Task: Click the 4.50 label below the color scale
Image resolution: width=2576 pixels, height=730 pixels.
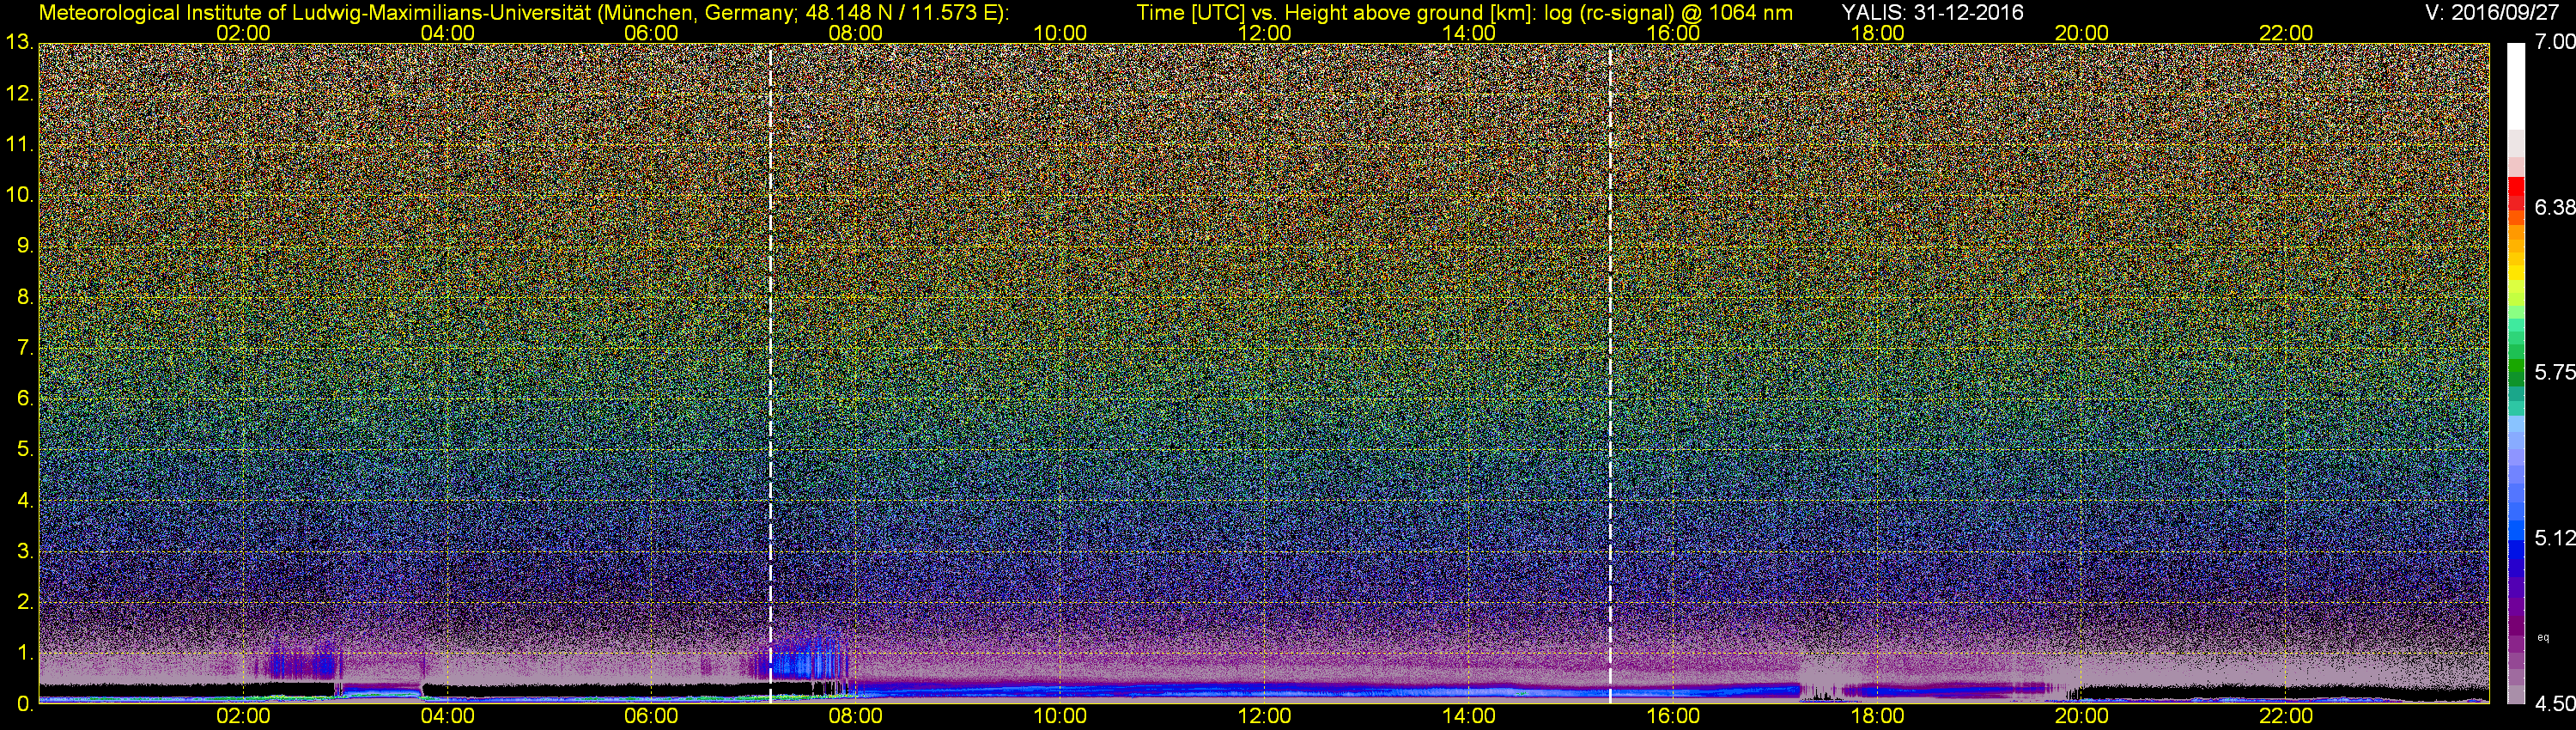Action: point(2555,704)
